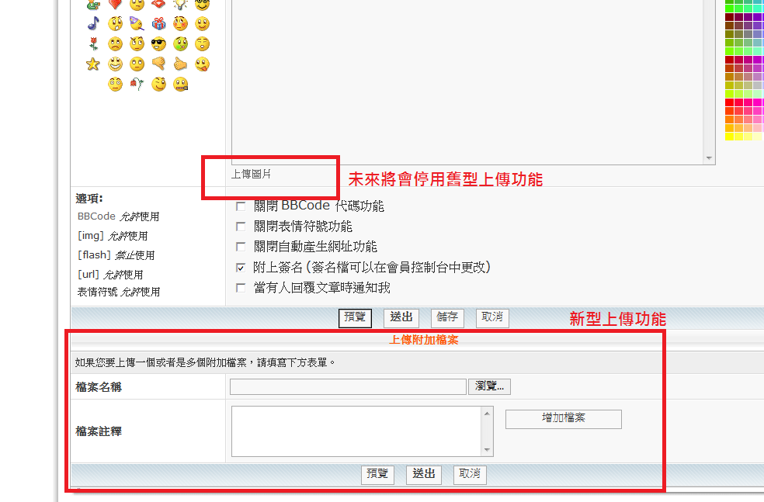This screenshot has width=764, height=502.
Task: Check 當有人回覆文章時通知我 option
Action: tap(241, 288)
